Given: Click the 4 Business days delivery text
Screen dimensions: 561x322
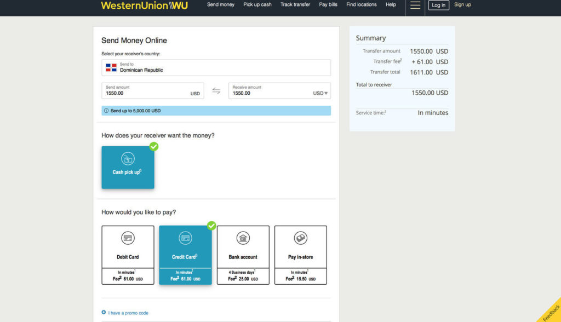Looking at the screenshot, I should [x=242, y=272].
